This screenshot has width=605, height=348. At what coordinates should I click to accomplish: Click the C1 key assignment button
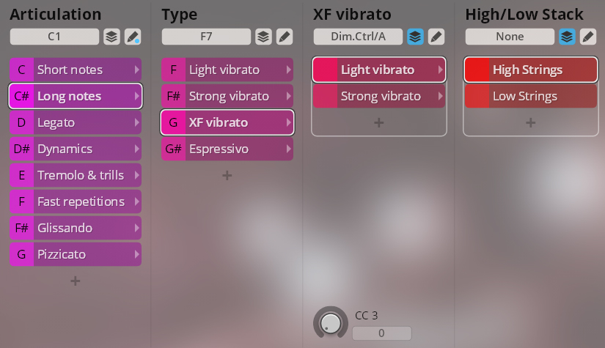click(x=54, y=37)
